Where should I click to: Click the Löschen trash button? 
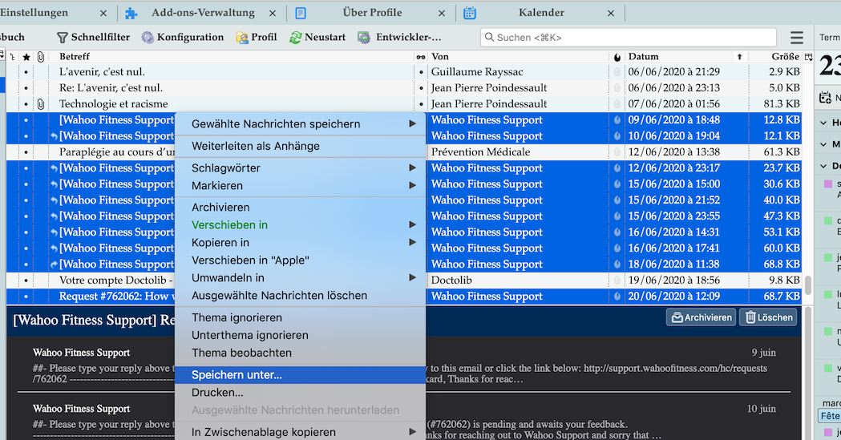click(768, 317)
